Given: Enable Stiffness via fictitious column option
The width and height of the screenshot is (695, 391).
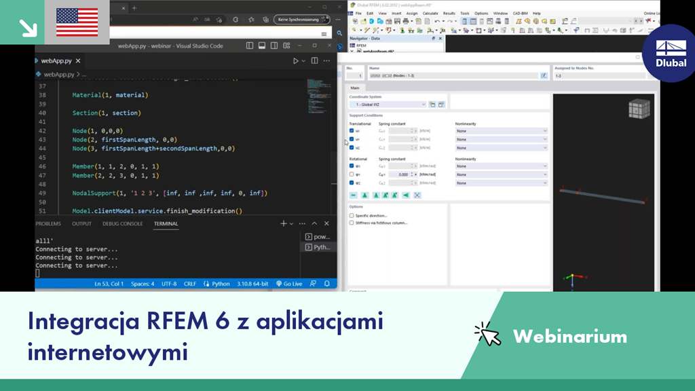Looking at the screenshot, I should [352, 223].
